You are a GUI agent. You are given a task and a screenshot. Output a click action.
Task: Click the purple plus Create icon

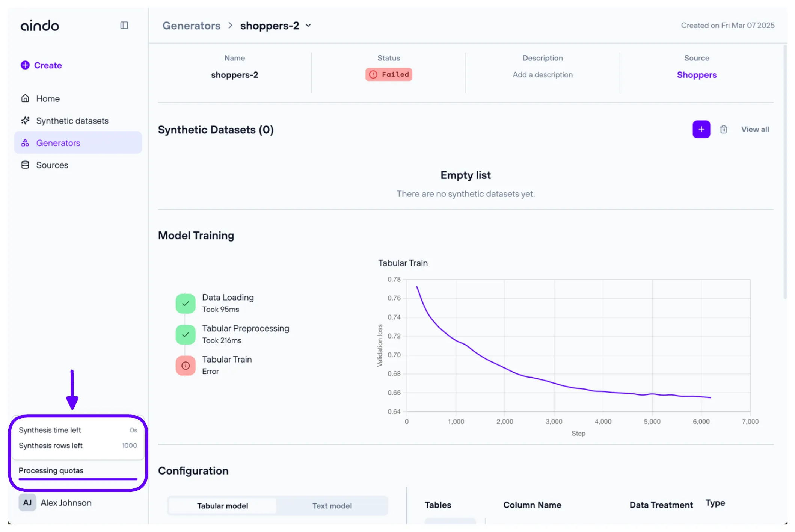(25, 65)
